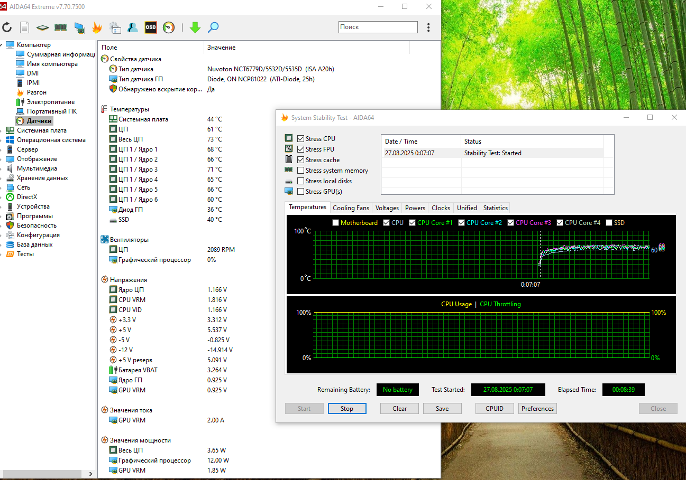This screenshot has width=686, height=480.
Task: Enable the Stress CPU checkbox
Action: (301, 139)
